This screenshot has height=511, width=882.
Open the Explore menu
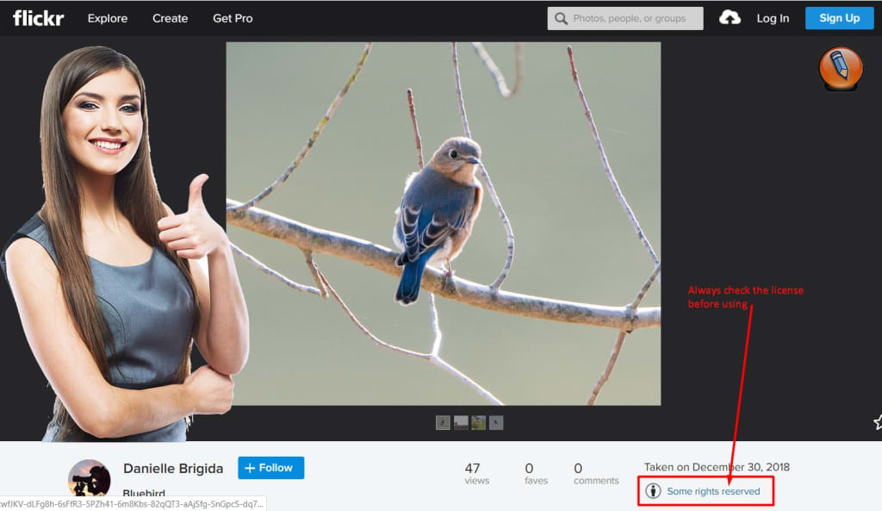point(108,18)
